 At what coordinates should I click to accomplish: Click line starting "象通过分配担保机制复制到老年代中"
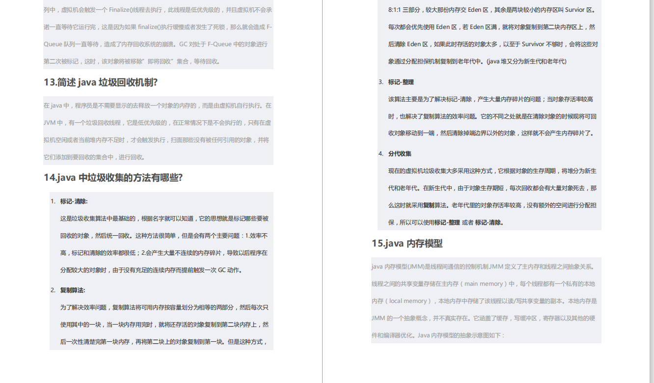pos(477,61)
